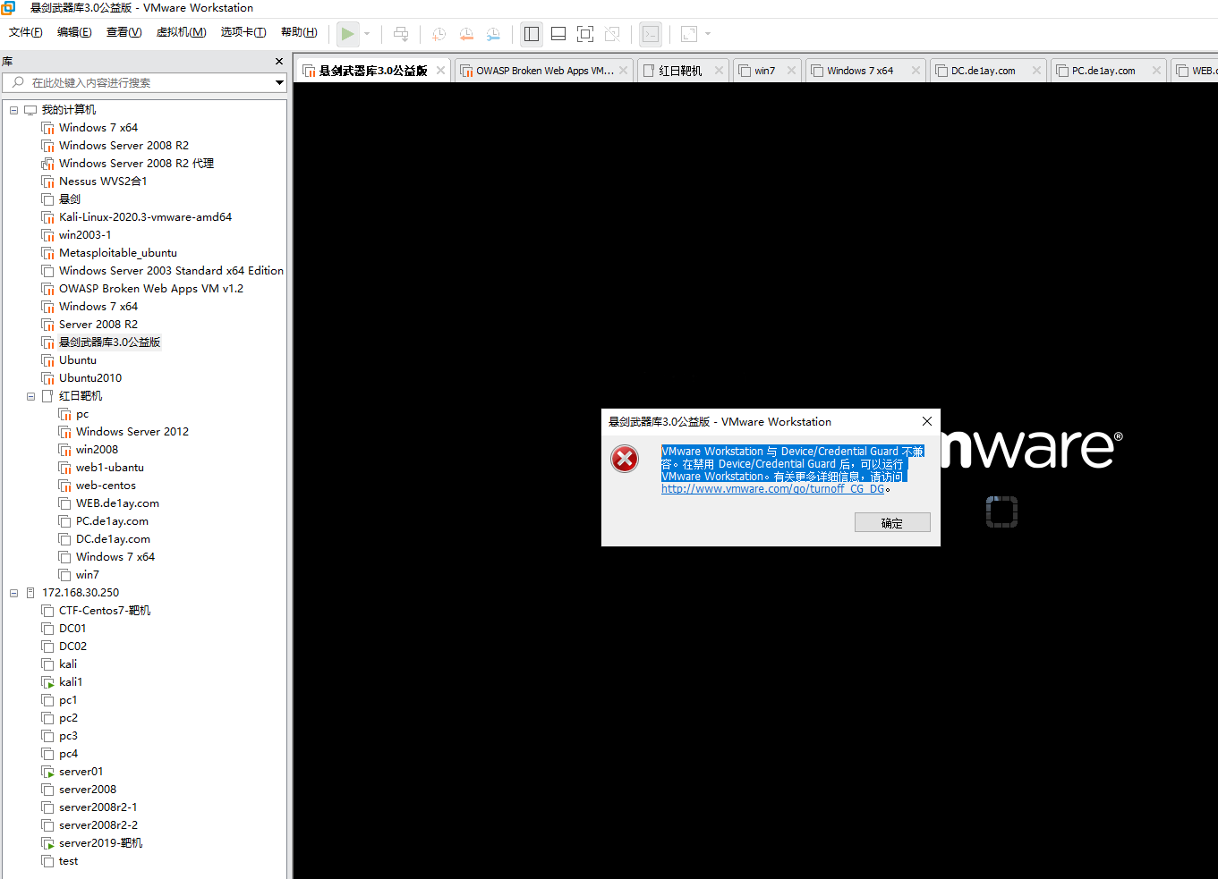This screenshot has height=879, width=1218.
Task: Click the unity mode toolbar icon
Action: click(x=612, y=34)
